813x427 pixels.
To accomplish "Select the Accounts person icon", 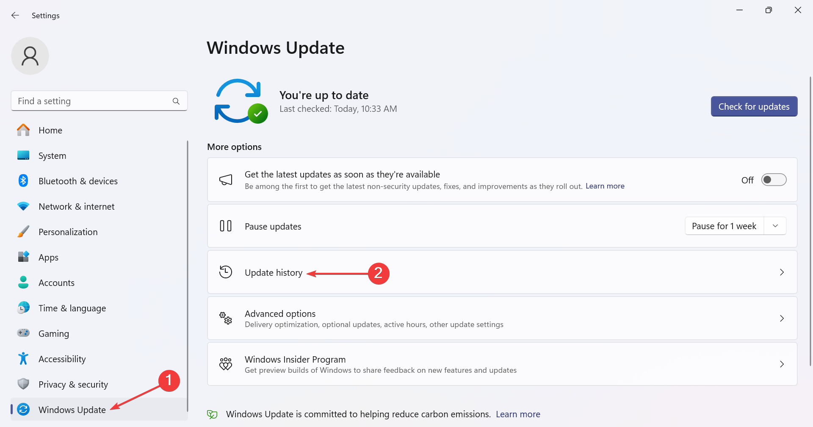I will point(23,283).
